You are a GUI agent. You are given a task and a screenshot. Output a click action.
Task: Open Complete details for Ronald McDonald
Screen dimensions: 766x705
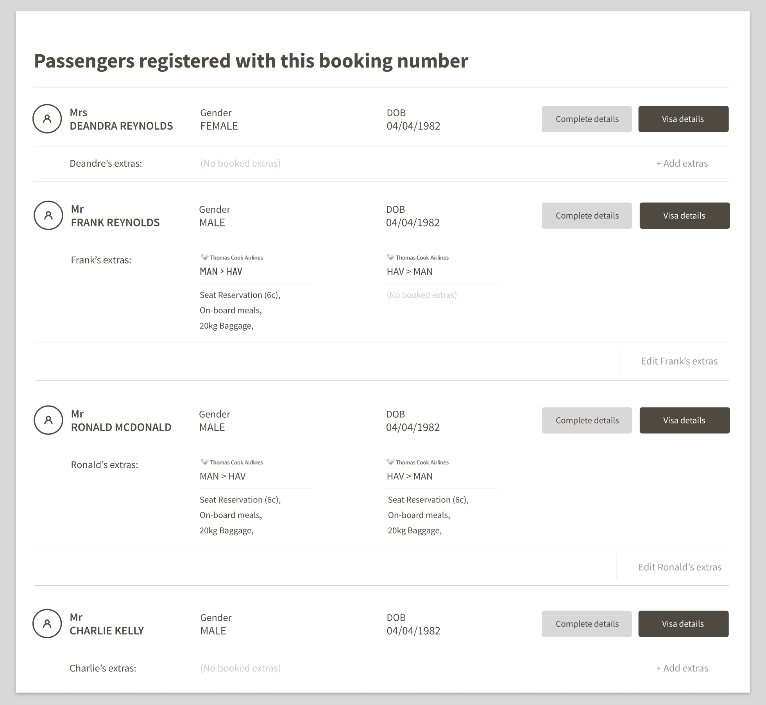[x=587, y=420]
